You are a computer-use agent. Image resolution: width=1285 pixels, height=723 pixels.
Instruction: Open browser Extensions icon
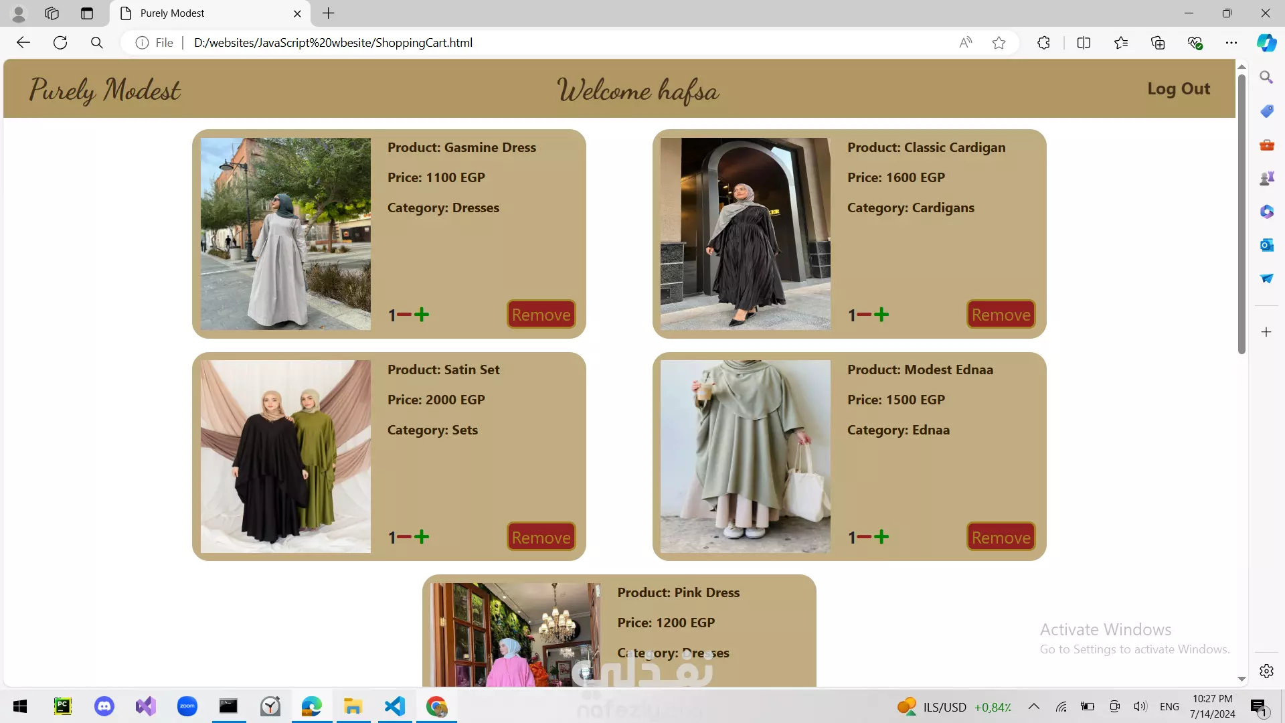(x=1043, y=43)
